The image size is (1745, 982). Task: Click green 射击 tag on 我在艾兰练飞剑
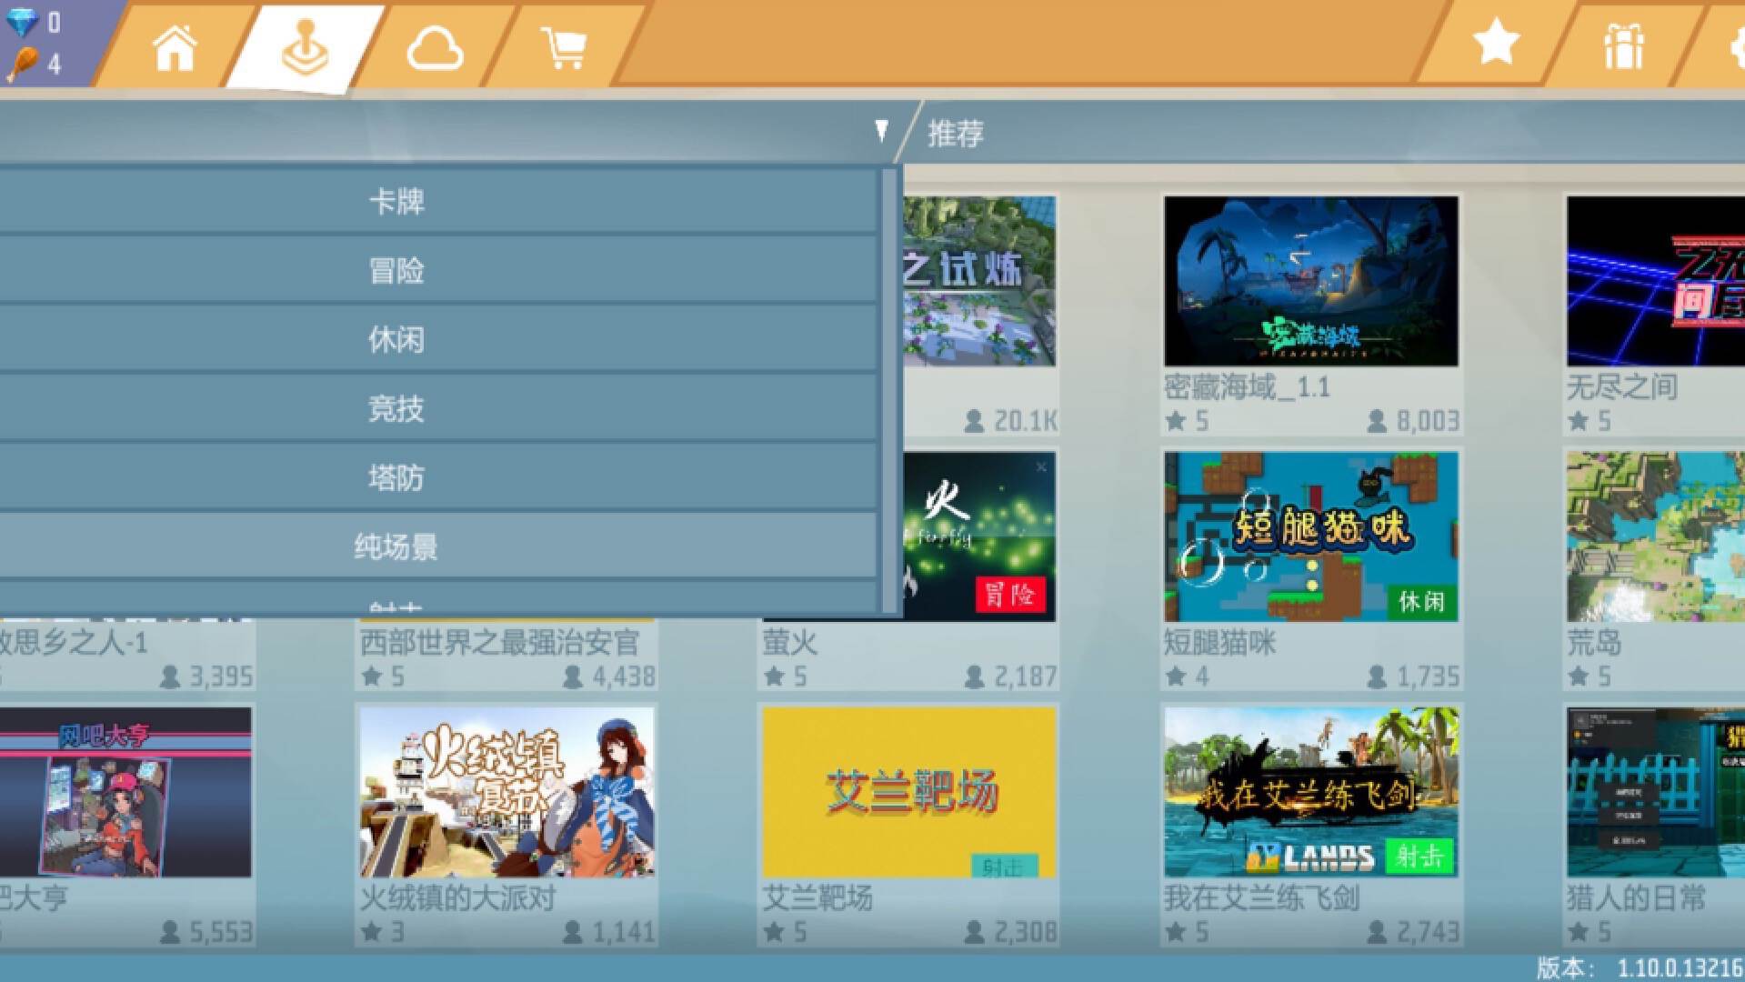(x=1419, y=856)
